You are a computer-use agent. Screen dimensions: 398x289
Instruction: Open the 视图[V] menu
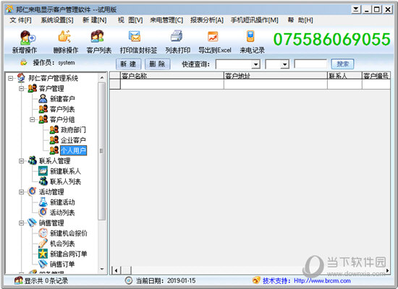[130, 20]
